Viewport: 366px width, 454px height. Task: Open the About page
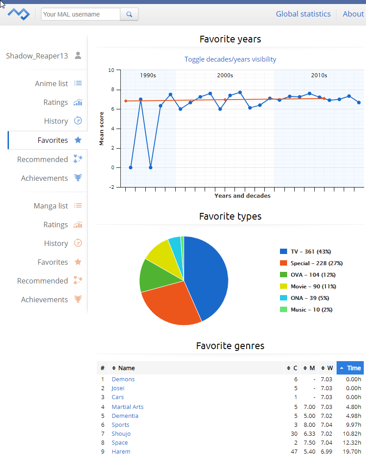353,14
